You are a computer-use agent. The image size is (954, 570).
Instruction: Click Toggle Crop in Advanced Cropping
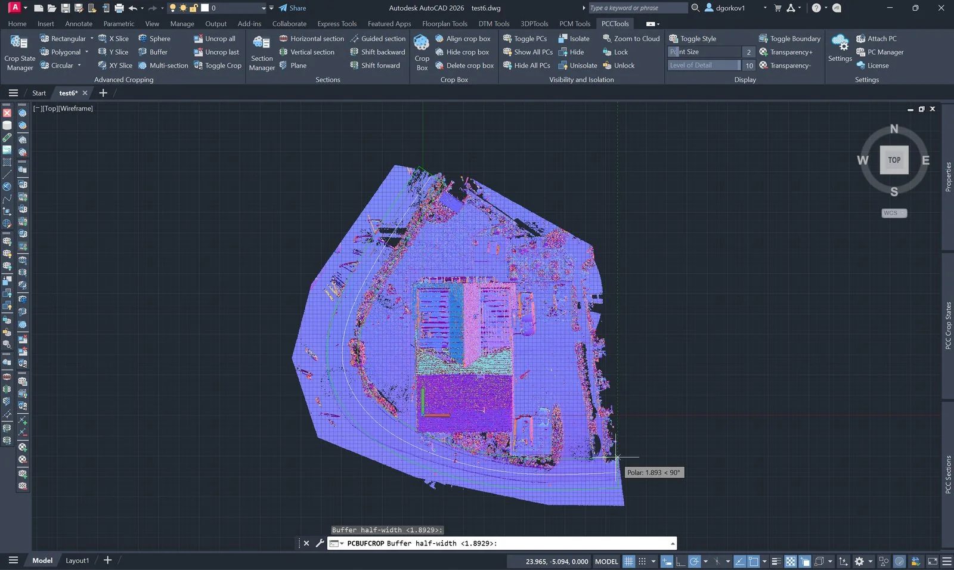[218, 66]
